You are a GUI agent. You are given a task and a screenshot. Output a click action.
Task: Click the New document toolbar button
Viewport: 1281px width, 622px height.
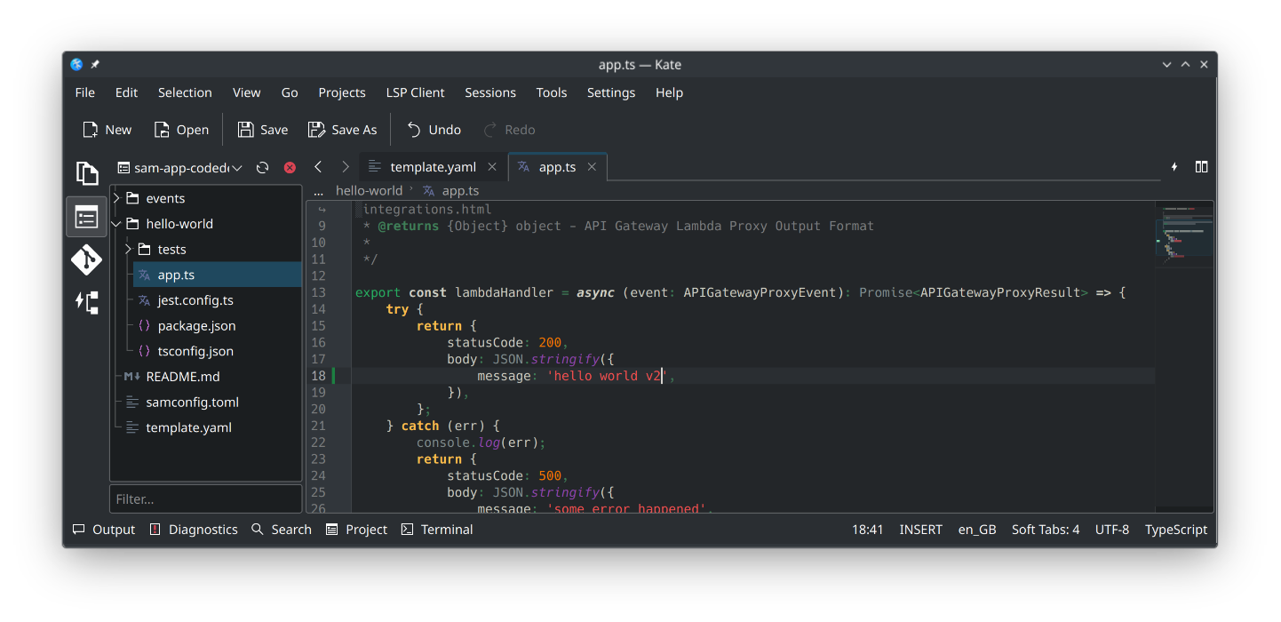107,130
